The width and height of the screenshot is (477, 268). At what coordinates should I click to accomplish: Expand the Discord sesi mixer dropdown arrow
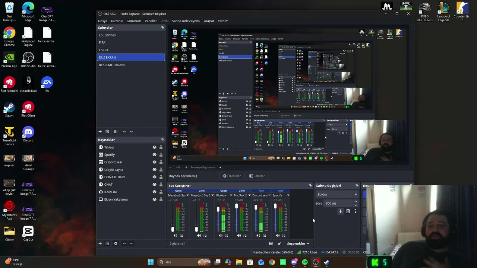(x=269, y=195)
